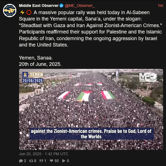Click the subtitle caption bar in video

click(92, 134)
